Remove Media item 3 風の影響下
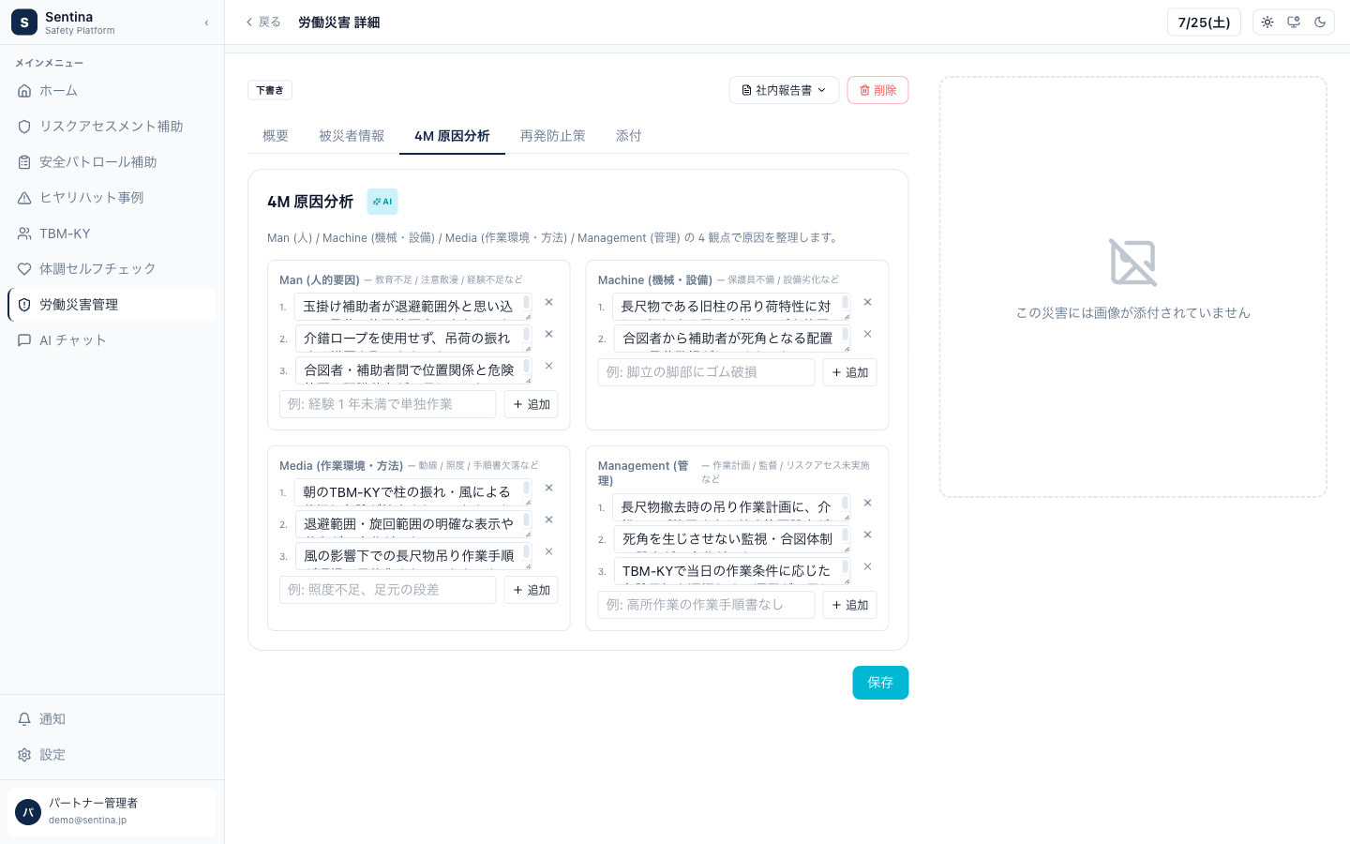 549,551
